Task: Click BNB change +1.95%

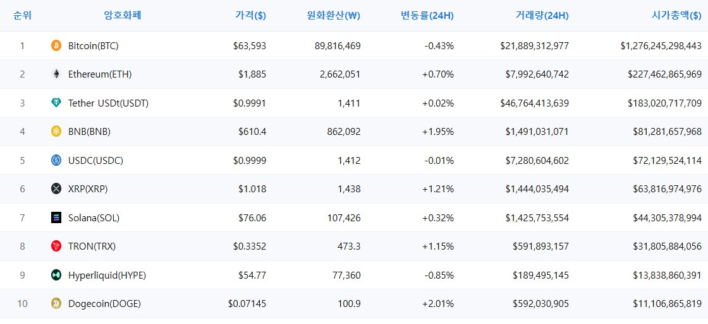Action: (x=438, y=131)
